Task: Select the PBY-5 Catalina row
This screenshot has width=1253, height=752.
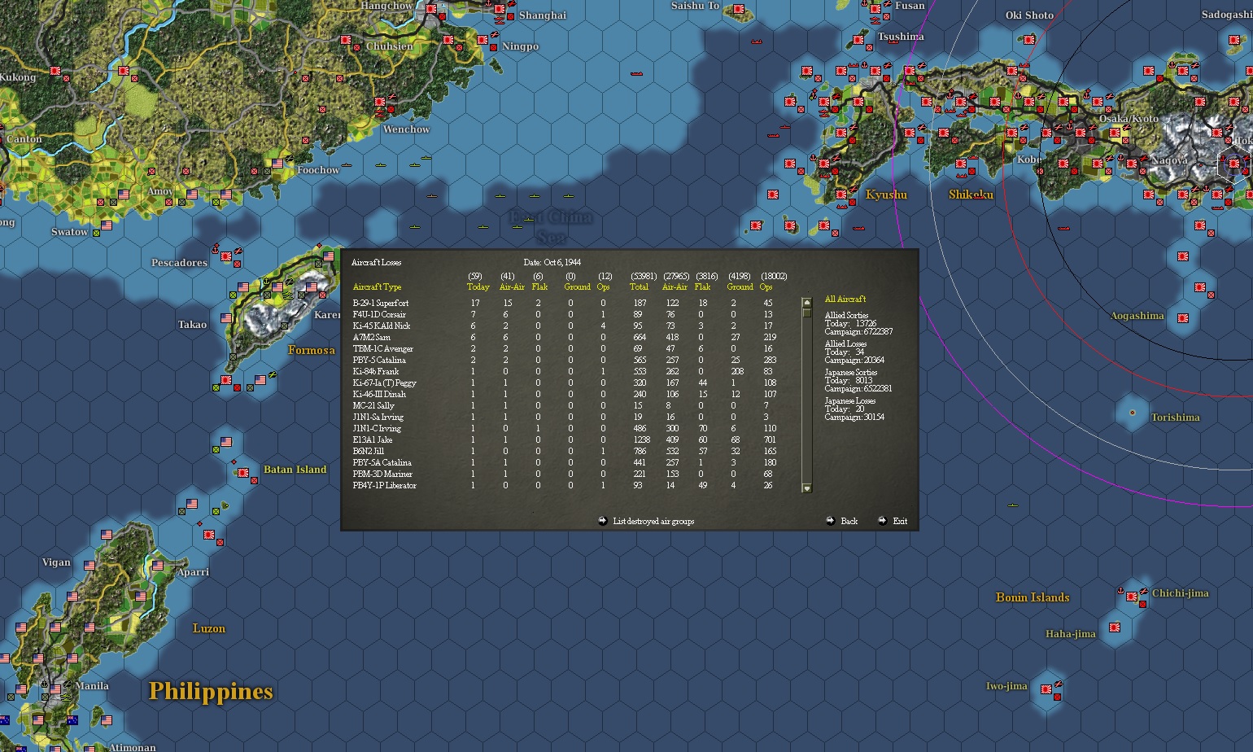Action: click(563, 360)
